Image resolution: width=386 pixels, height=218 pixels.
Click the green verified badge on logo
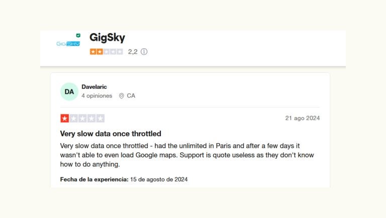point(78,36)
